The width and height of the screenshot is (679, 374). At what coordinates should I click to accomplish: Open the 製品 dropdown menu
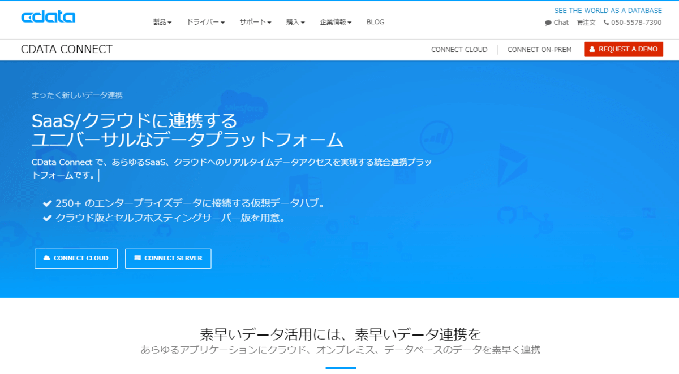tap(162, 22)
